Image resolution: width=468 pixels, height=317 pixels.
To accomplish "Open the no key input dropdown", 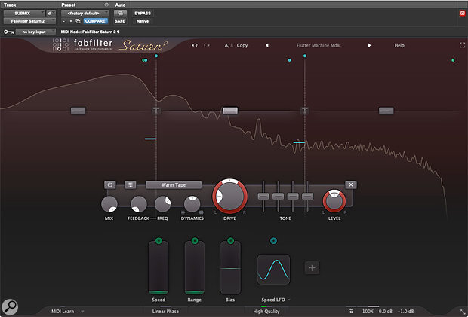I will click(35, 32).
